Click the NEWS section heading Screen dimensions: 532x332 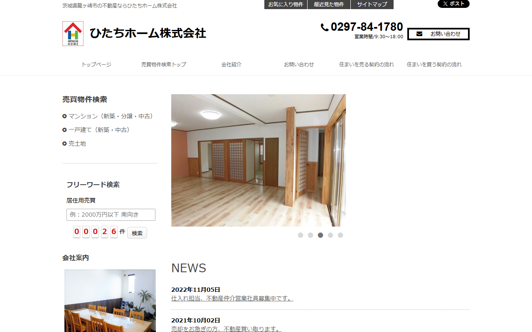point(189,268)
